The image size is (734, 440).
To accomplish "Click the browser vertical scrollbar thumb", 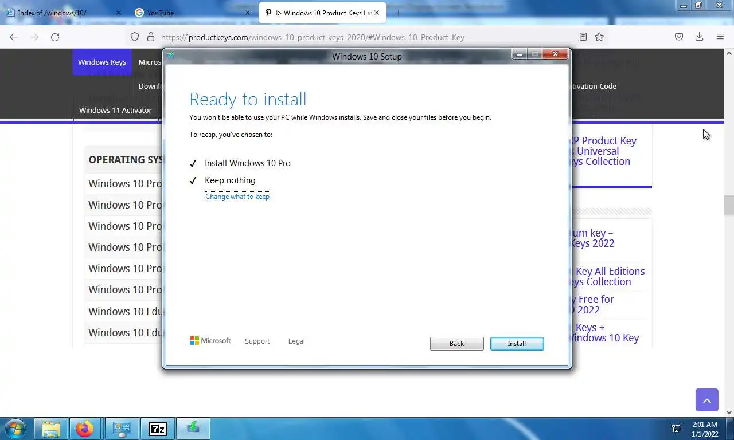I will pyautogui.click(x=729, y=205).
